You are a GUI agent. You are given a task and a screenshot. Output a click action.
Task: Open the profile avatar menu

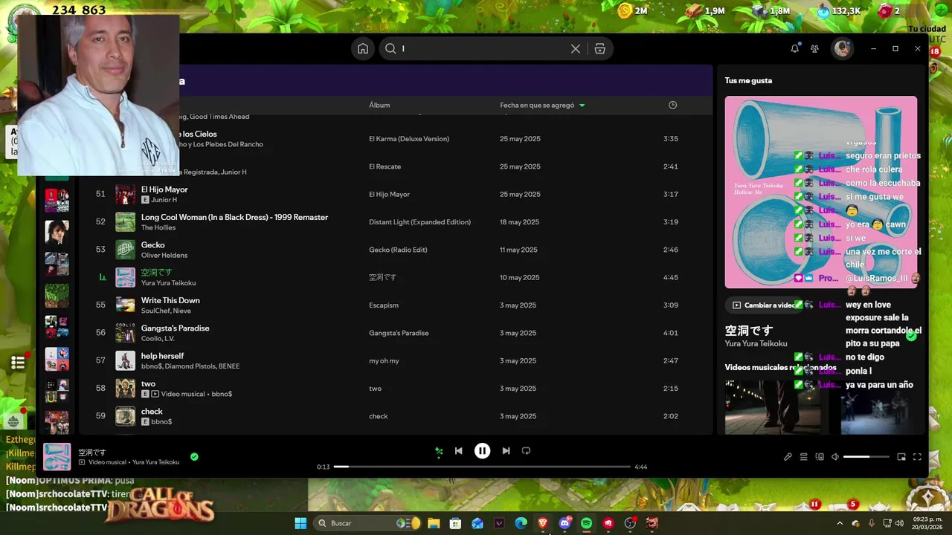(842, 48)
